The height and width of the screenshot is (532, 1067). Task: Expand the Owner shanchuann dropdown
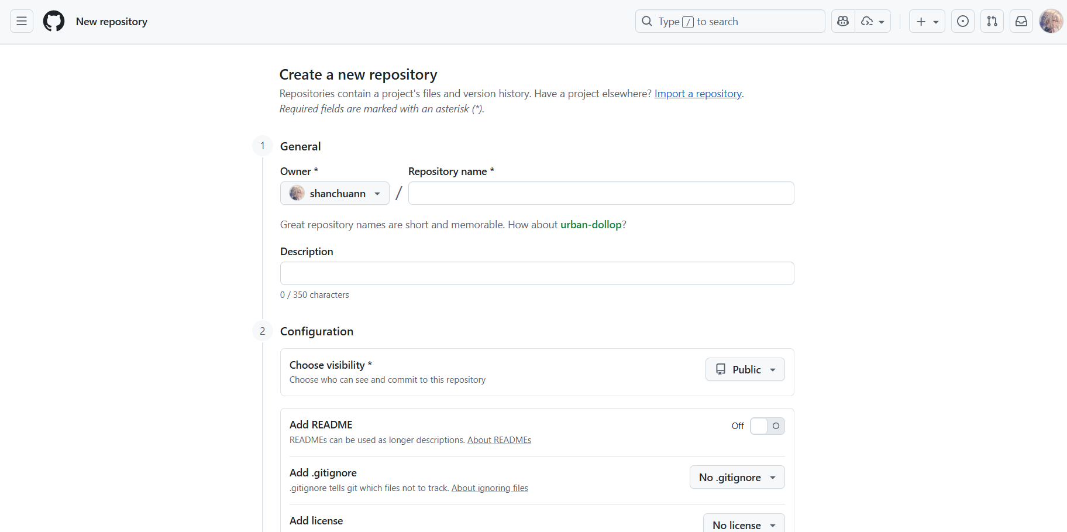(335, 194)
